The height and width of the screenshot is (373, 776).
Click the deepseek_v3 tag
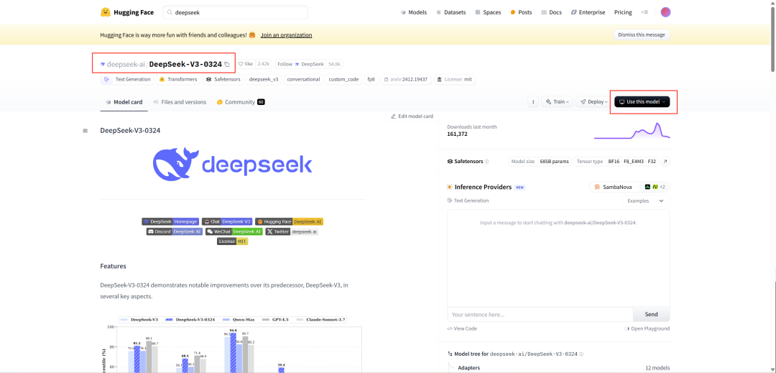(264, 79)
